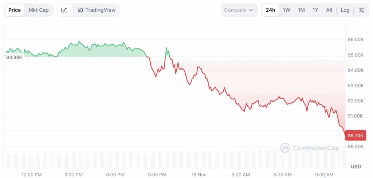Switch chart range to 1W
Image resolution: width=373 pixels, height=178 pixels.
287,10
